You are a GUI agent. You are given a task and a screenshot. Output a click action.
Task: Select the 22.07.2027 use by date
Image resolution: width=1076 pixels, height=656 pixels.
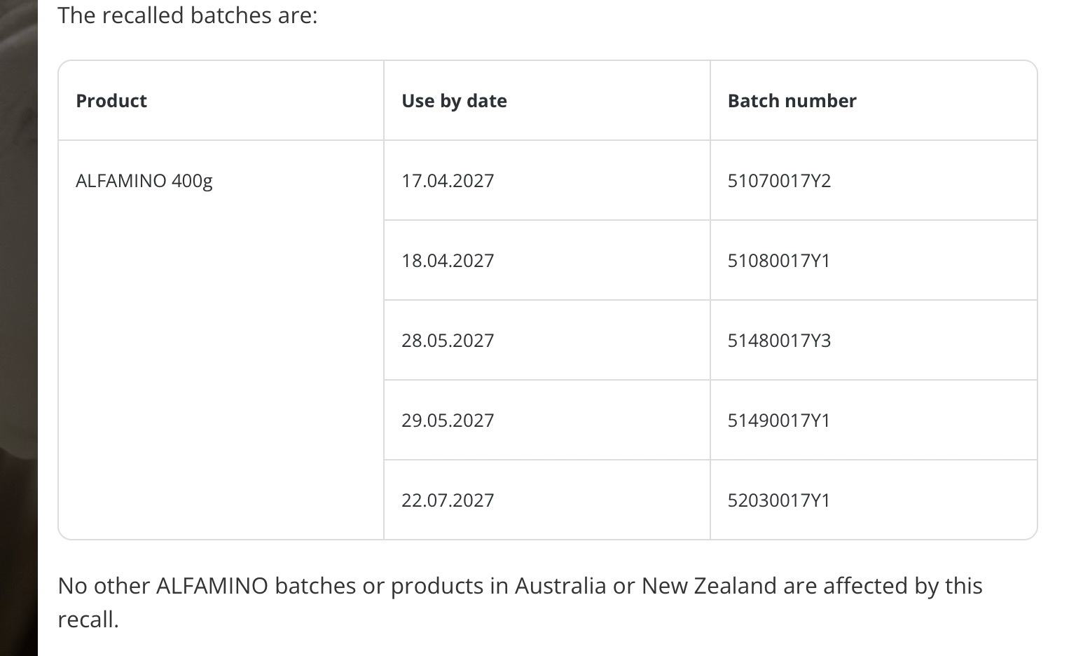coord(448,500)
